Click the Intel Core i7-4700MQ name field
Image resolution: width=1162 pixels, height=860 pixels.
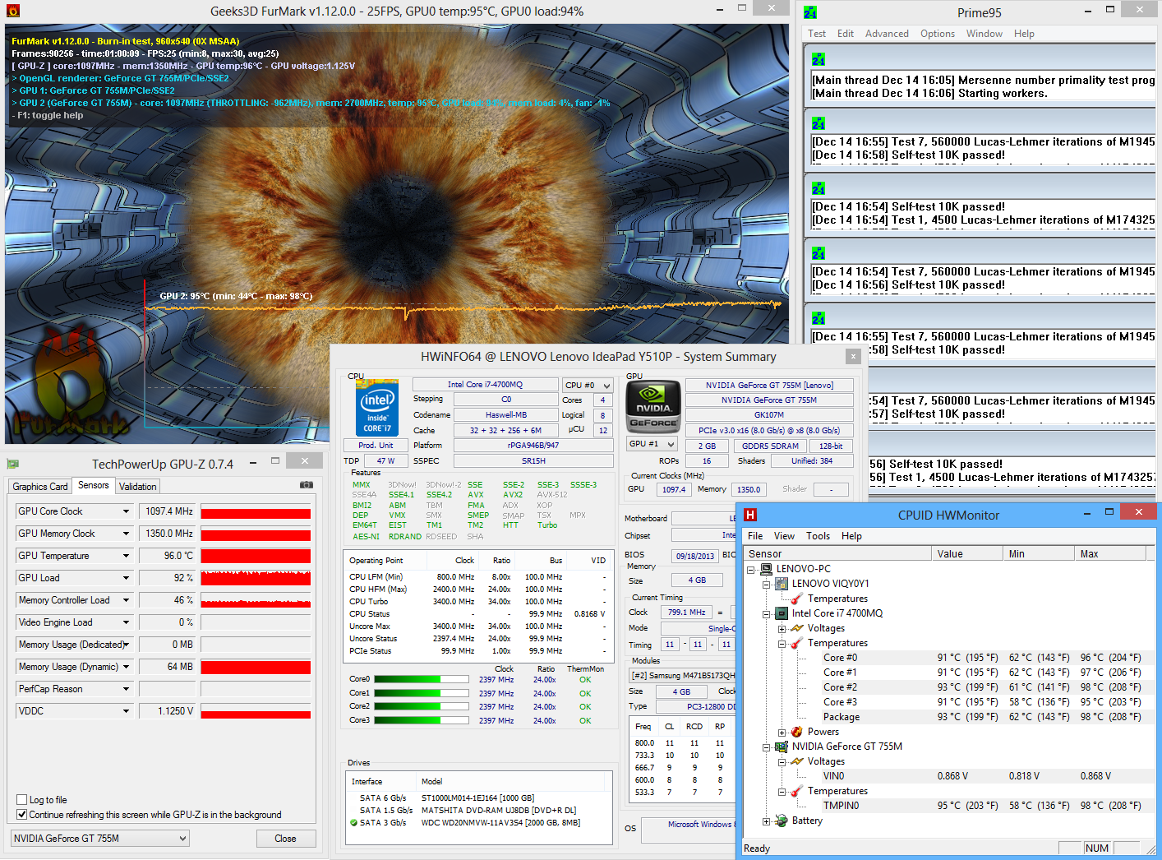tap(485, 385)
